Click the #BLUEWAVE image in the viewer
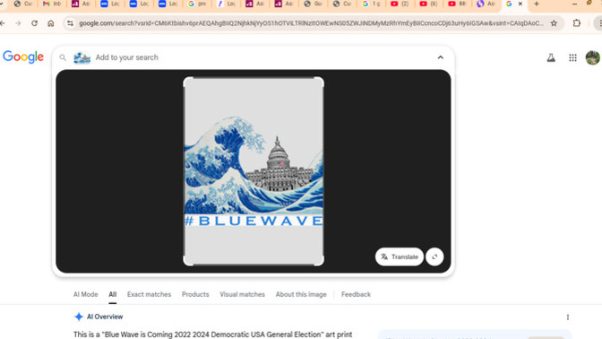Viewport: 602px width, 339px height. point(254,171)
